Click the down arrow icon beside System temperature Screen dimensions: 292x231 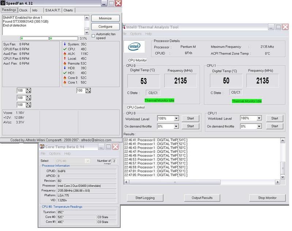(65, 44)
